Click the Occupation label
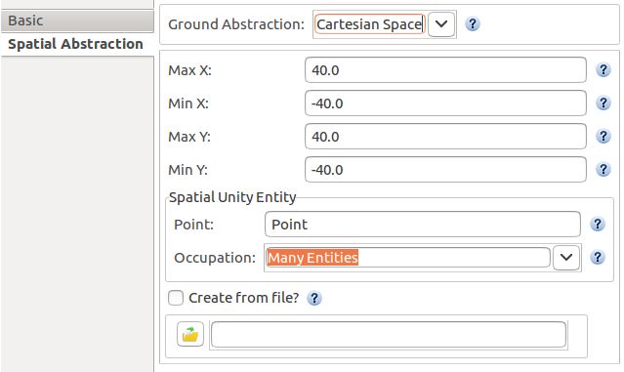This screenshot has width=624, height=372. tap(215, 258)
